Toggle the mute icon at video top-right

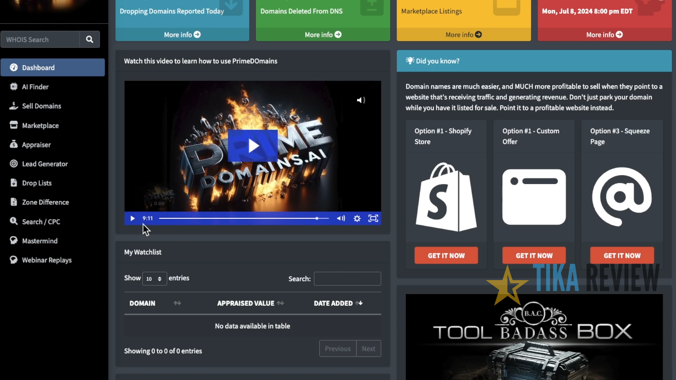[361, 100]
